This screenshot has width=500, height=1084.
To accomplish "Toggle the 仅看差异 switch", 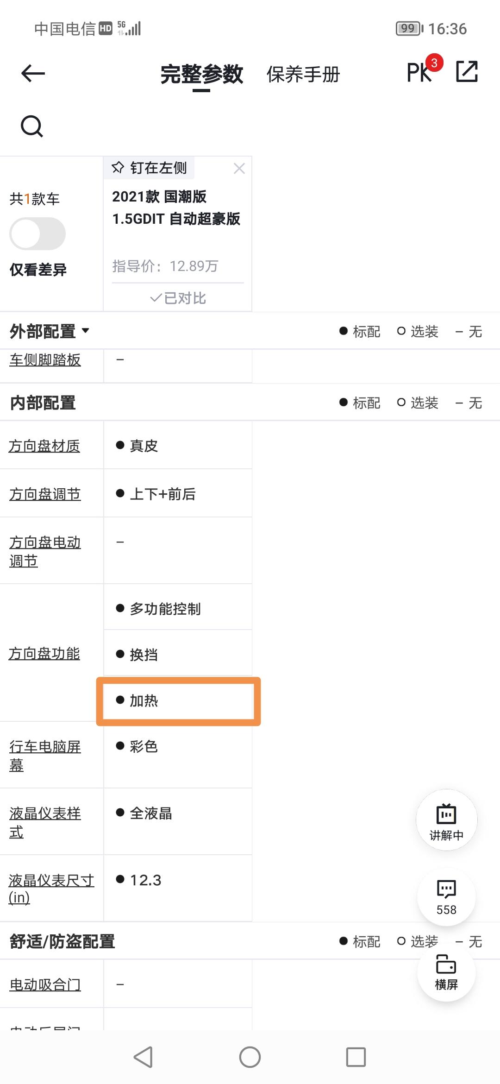I will click(37, 234).
